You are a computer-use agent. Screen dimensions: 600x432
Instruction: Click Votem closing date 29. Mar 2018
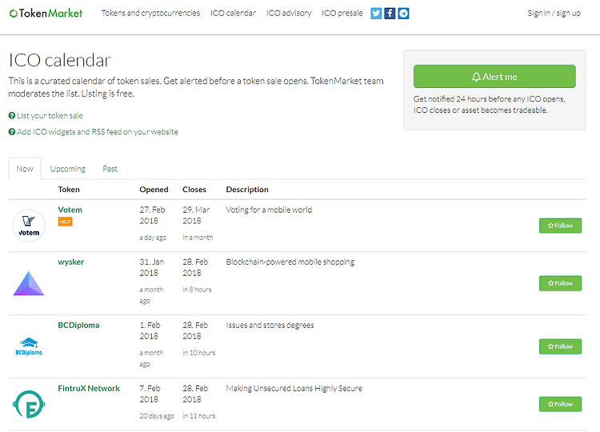point(196,215)
